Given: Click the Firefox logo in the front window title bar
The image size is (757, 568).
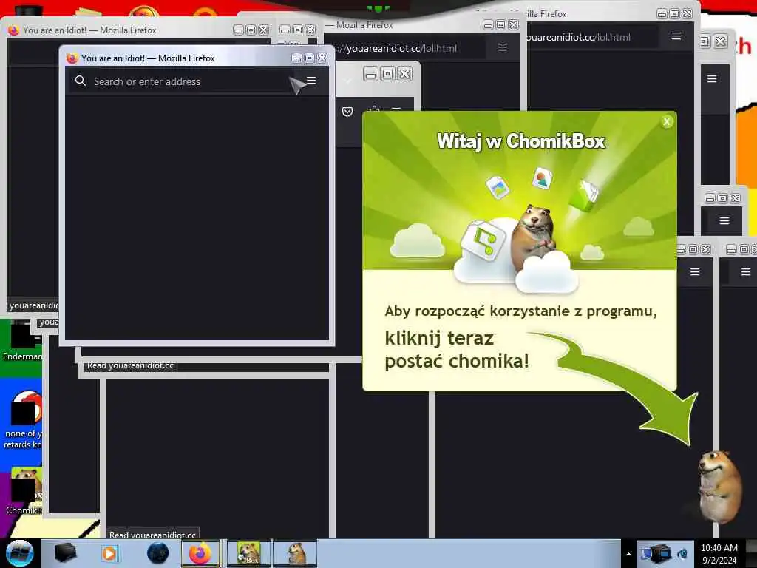Looking at the screenshot, I should (72, 58).
